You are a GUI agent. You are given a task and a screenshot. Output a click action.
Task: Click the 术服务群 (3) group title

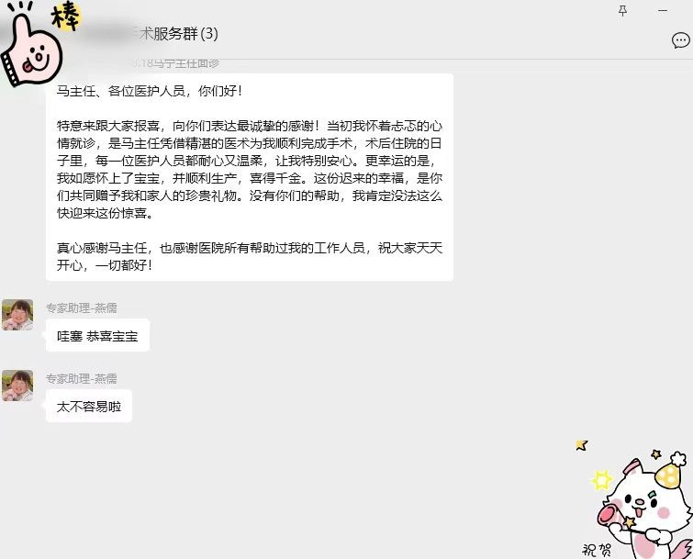(179, 34)
